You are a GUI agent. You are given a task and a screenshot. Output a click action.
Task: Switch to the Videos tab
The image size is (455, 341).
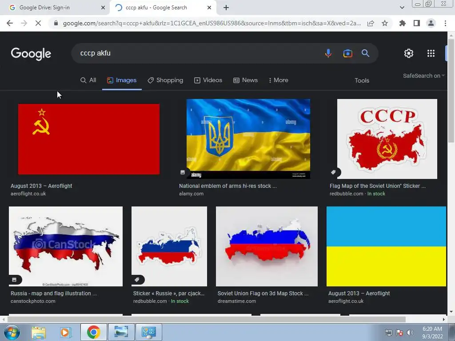(x=208, y=80)
